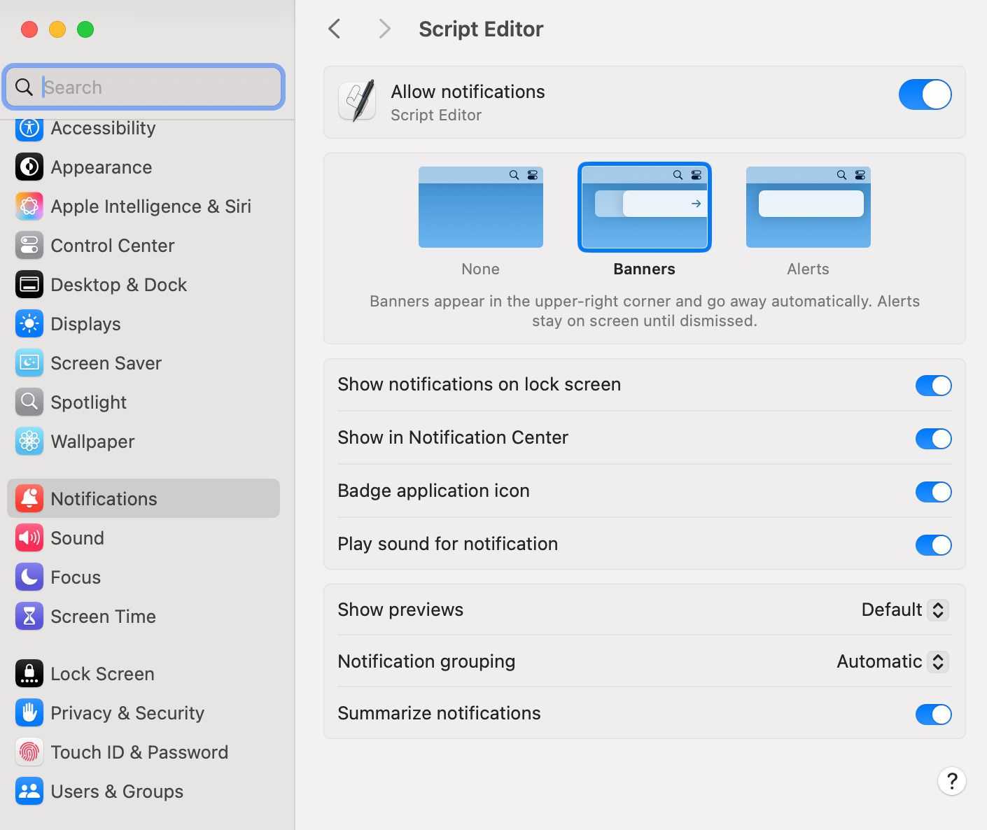Click the Displays sun icon
Screen dimensions: 987x830
[x=29, y=324]
